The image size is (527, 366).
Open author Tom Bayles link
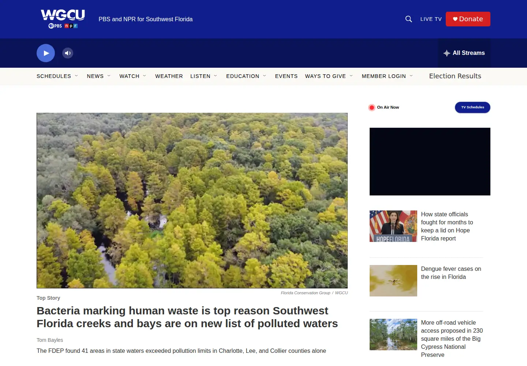coord(50,340)
